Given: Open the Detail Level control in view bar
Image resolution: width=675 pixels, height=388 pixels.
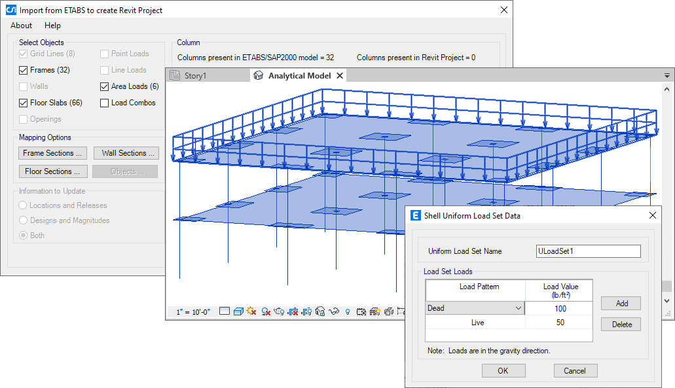Looking at the screenshot, I should pos(225,311).
